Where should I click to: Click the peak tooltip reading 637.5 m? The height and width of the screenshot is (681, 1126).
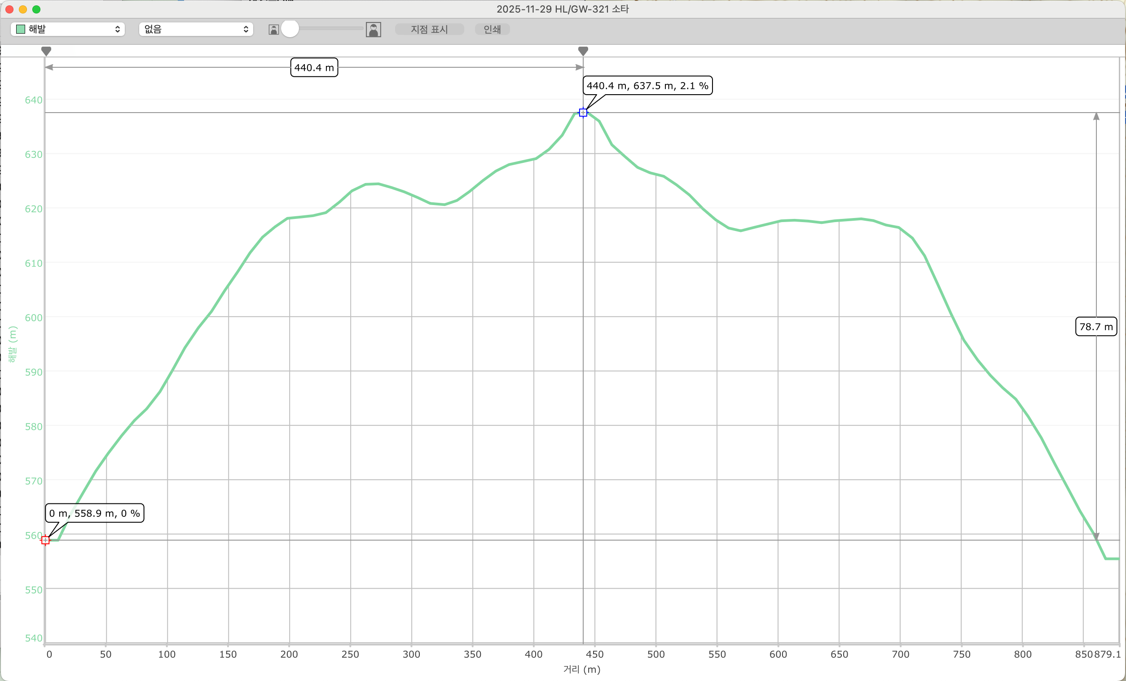(647, 85)
